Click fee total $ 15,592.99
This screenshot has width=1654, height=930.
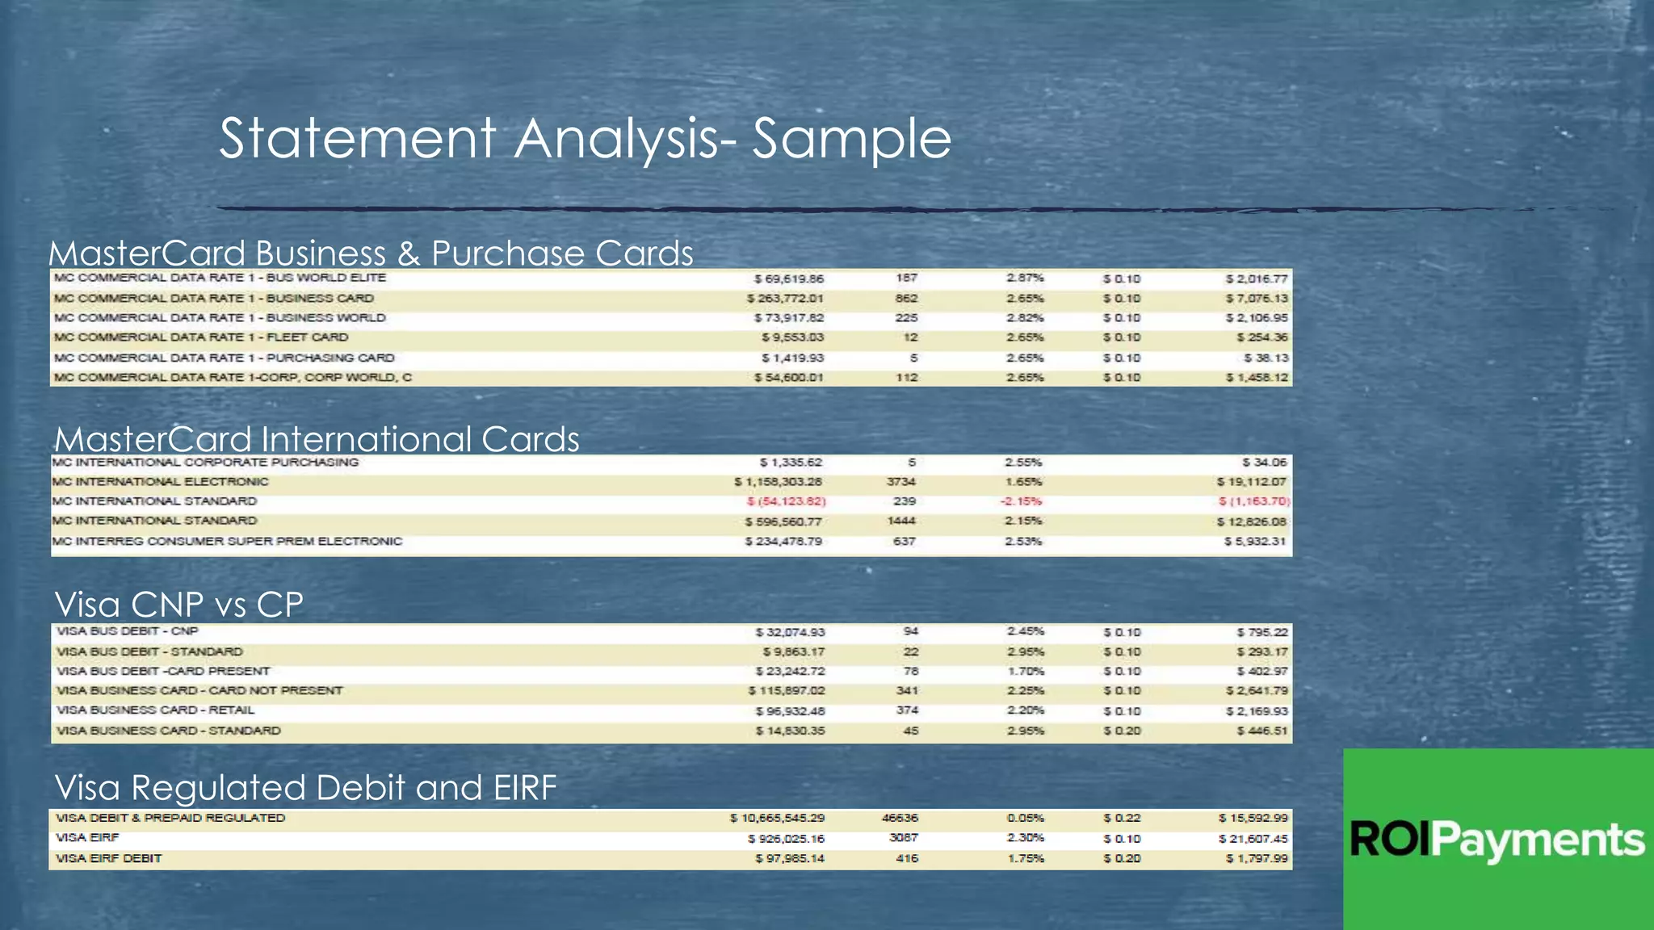point(1253,818)
